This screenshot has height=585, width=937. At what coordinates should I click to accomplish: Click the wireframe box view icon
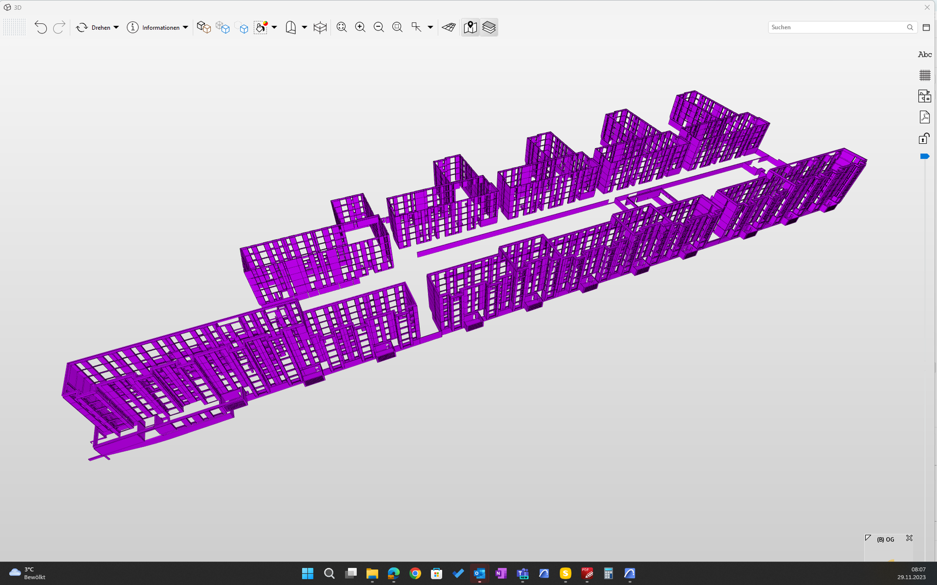(320, 27)
